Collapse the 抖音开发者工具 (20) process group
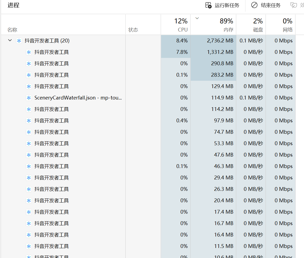 (10, 41)
